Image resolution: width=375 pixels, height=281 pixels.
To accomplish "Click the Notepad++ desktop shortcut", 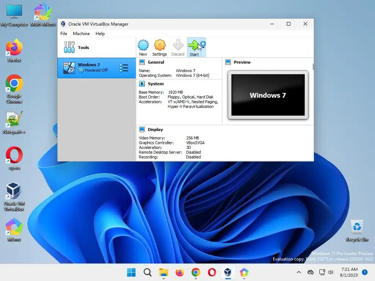I will (14, 122).
